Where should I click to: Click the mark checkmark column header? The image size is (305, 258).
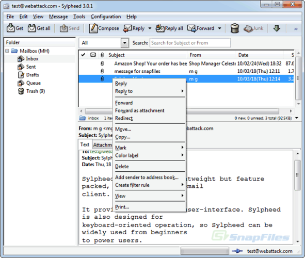tap(83, 55)
